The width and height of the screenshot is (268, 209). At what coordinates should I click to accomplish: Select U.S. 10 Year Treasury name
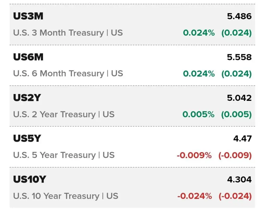(x=66, y=196)
